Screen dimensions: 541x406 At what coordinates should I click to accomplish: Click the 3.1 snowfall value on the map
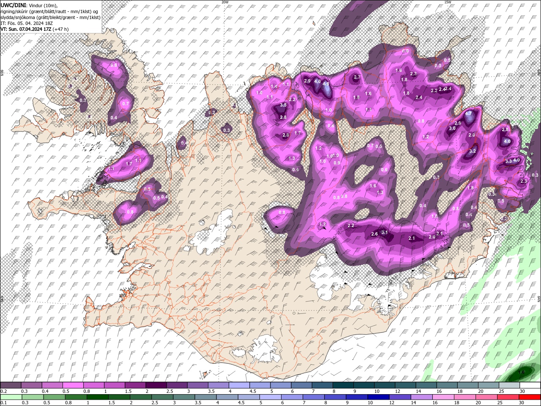384,232
